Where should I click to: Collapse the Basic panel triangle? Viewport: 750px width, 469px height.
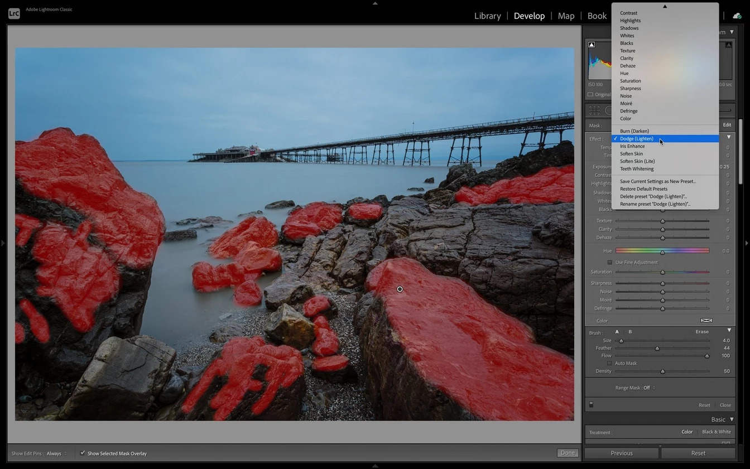coord(730,419)
